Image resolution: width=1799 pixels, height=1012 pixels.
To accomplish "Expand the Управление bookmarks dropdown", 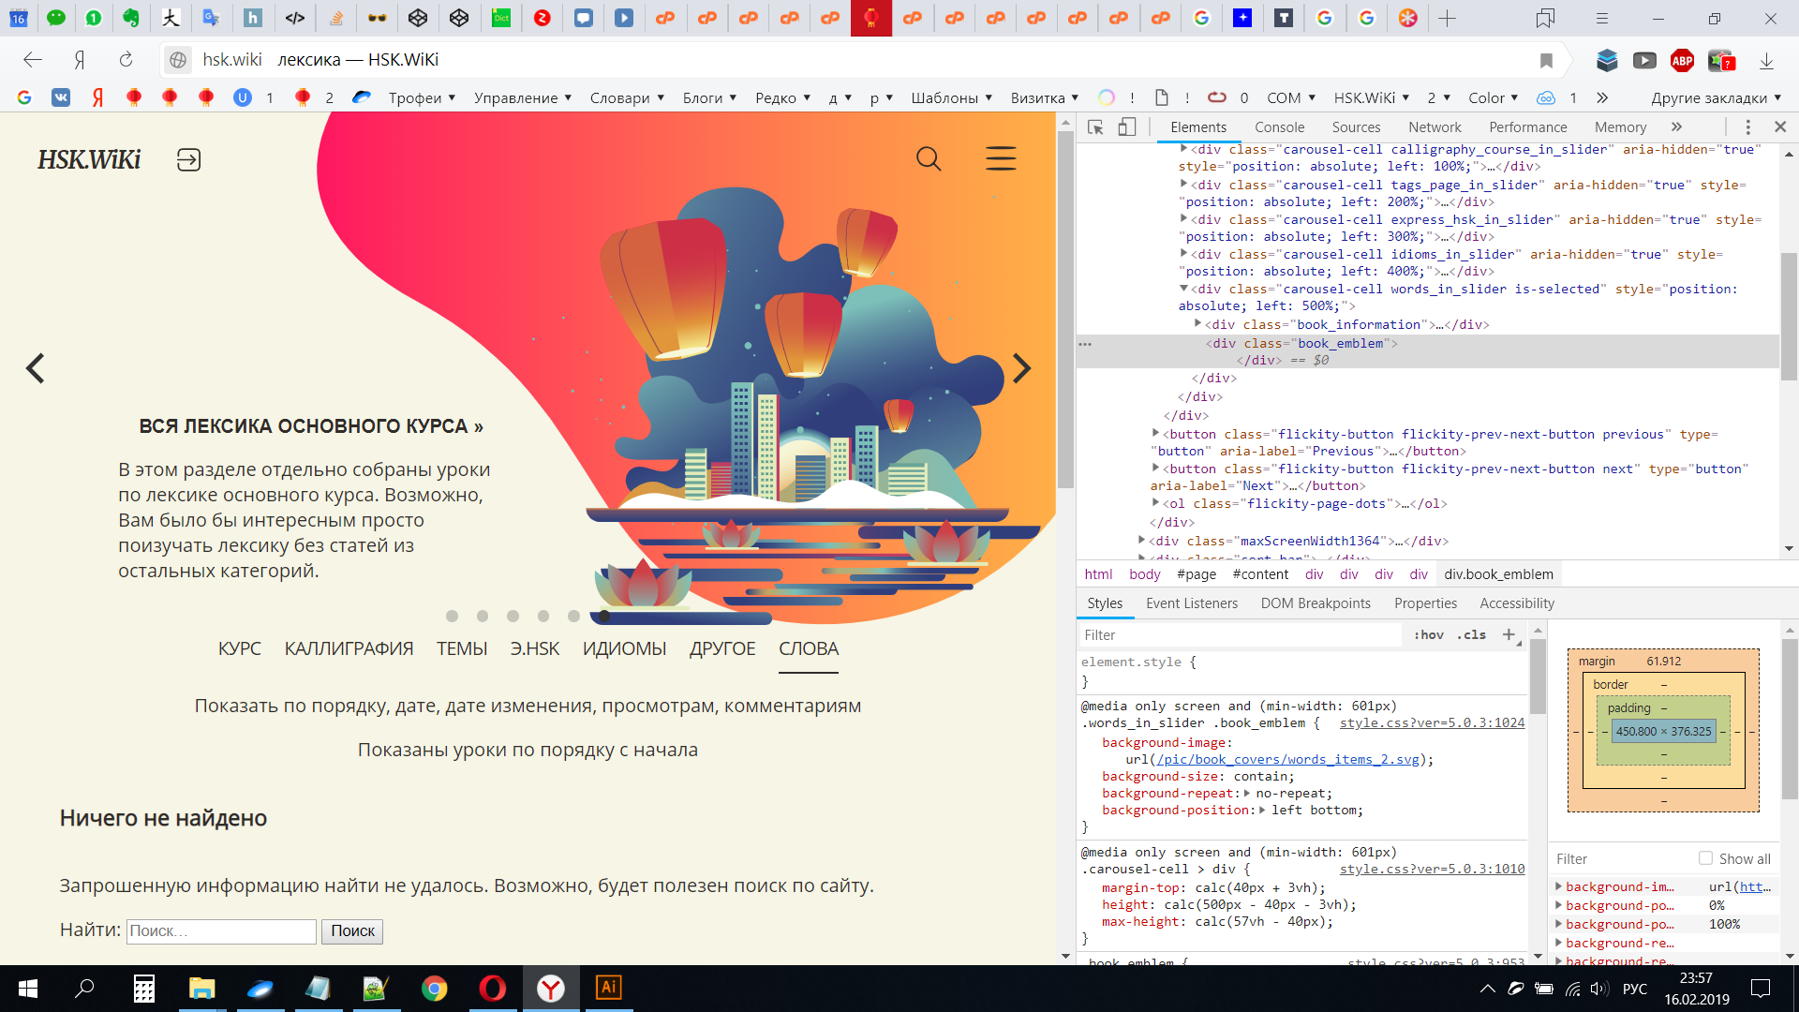I will (x=522, y=97).
